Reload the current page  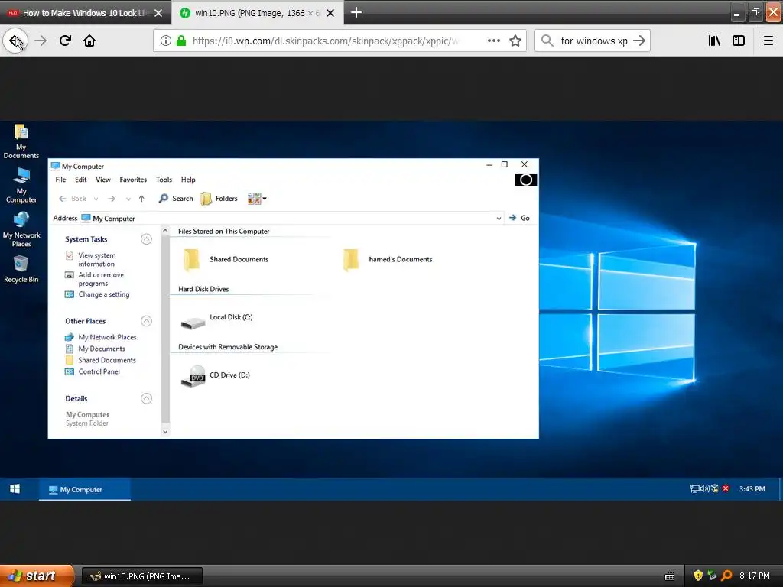(x=65, y=41)
